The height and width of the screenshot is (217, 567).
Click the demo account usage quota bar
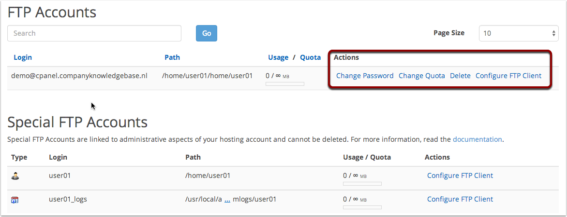coord(285,84)
